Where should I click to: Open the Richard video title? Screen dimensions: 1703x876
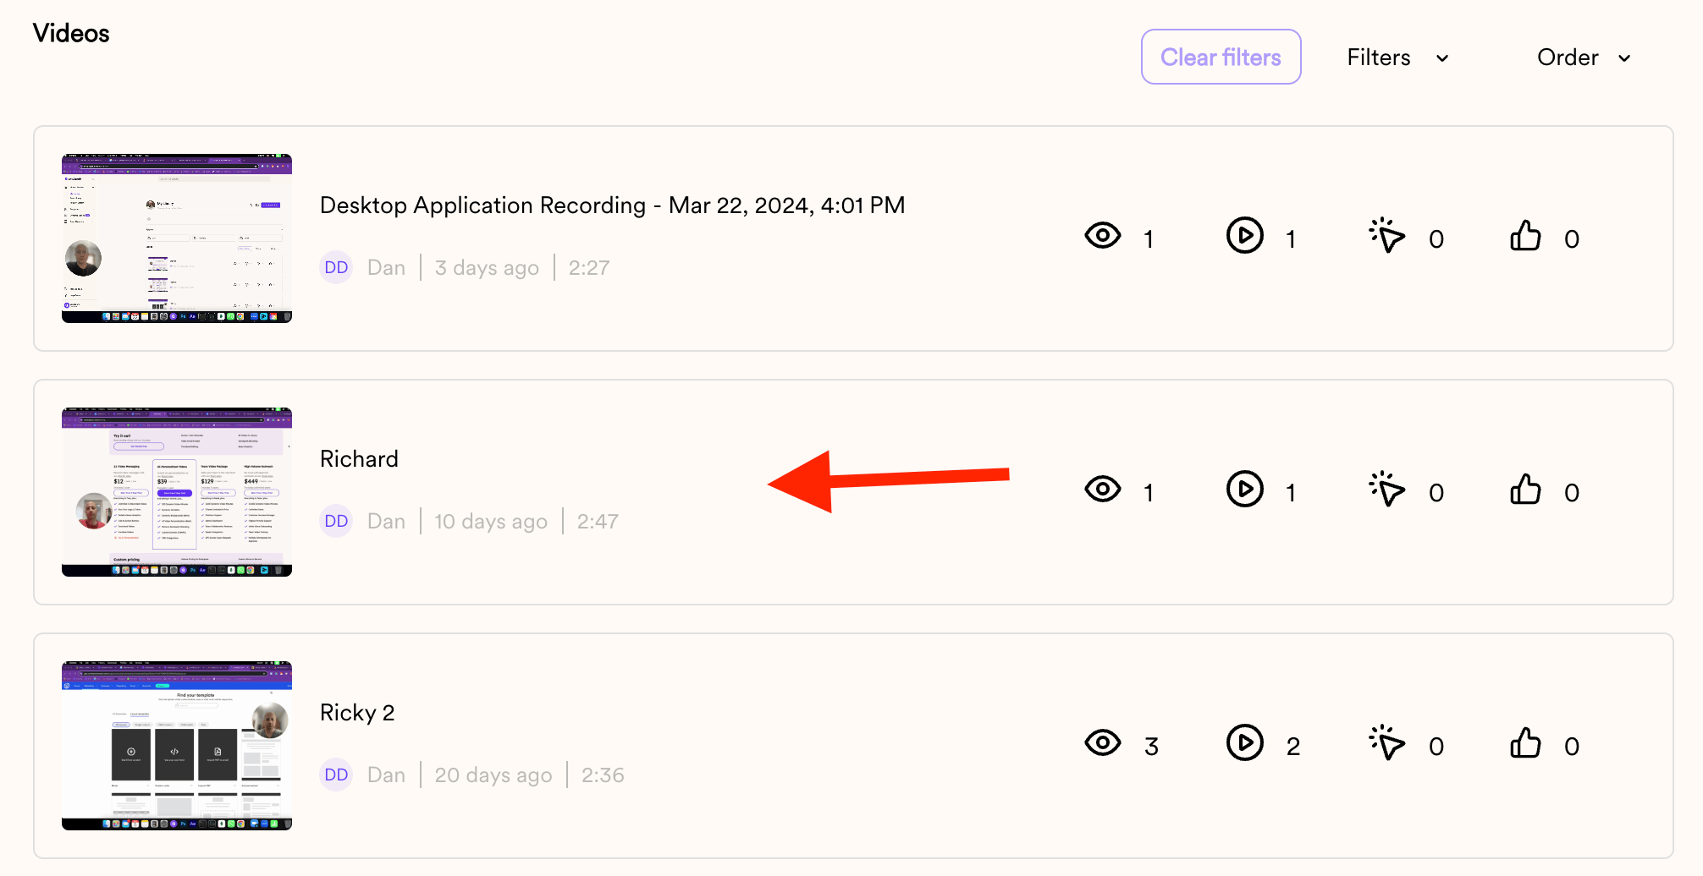(x=359, y=459)
